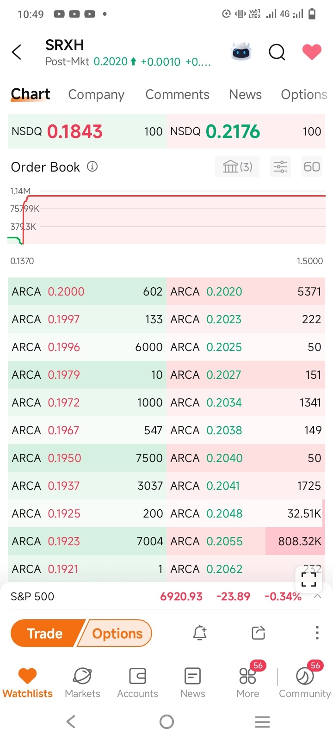
Task: Select the exchange bank (3) button
Action: click(x=237, y=166)
